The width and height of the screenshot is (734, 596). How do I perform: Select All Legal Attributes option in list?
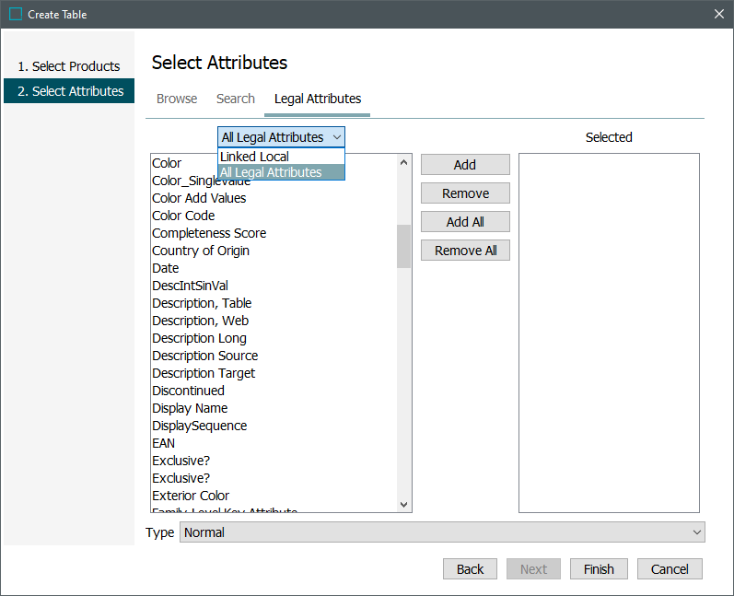click(271, 172)
